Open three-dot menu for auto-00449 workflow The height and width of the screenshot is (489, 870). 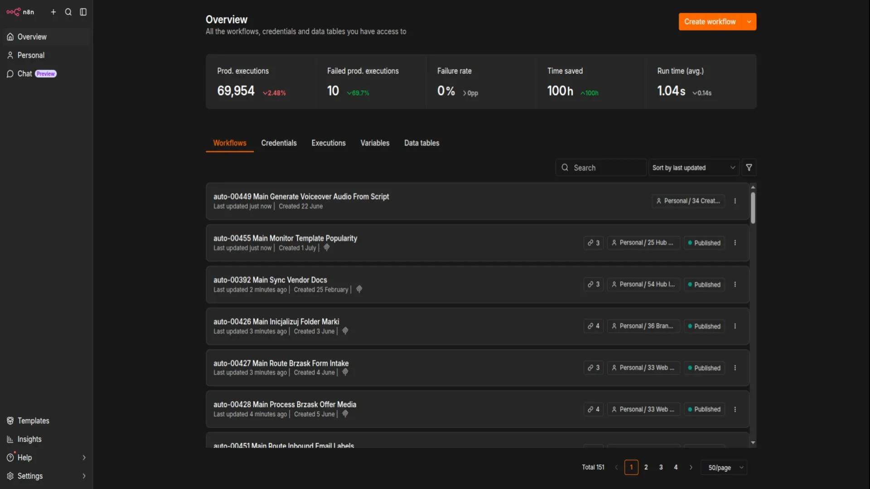735,201
